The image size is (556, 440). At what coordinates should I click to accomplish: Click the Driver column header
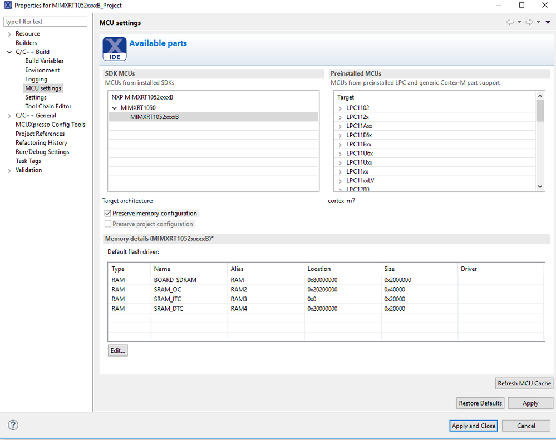[x=501, y=269]
